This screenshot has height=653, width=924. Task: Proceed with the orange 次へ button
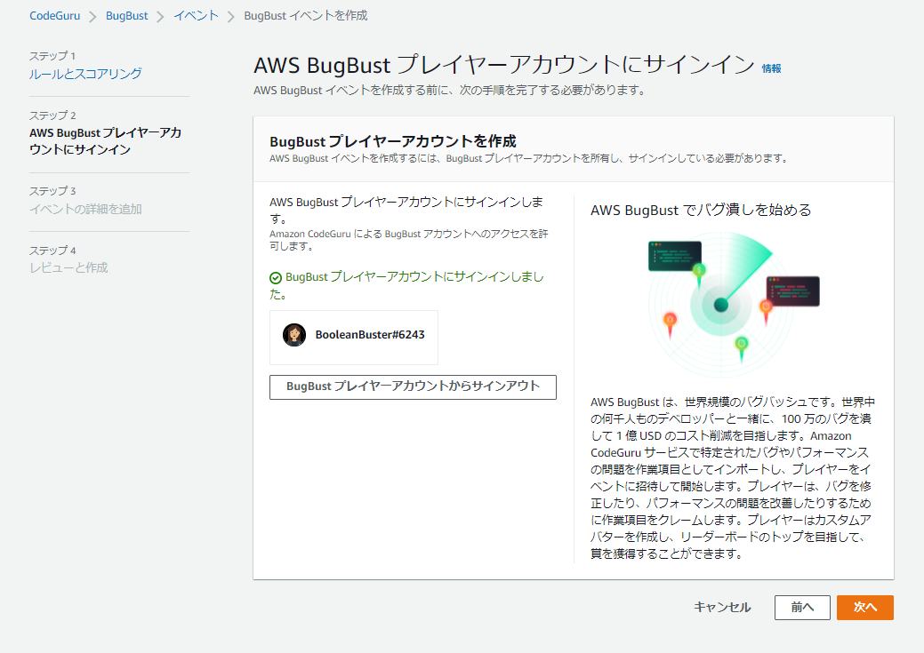(865, 607)
